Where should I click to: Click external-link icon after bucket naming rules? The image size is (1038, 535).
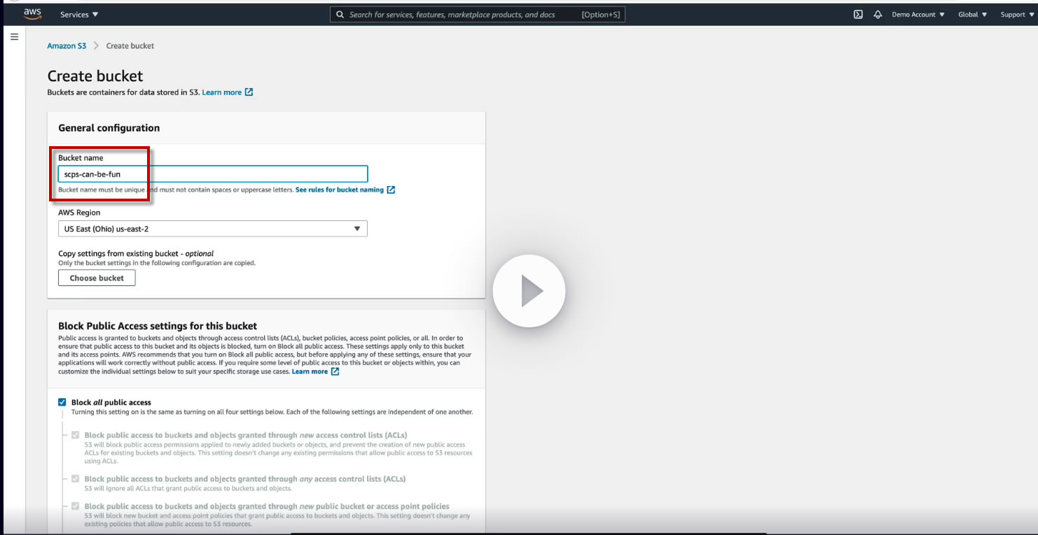pyautogui.click(x=391, y=190)
